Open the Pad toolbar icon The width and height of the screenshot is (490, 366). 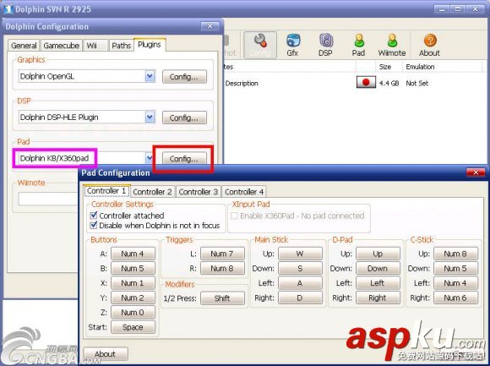(358, 46)
